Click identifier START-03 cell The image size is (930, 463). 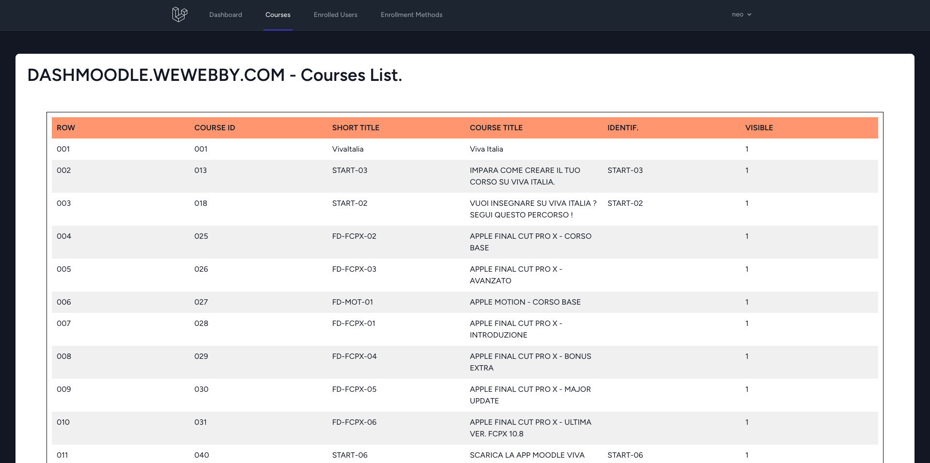click(x=625, y=170)
